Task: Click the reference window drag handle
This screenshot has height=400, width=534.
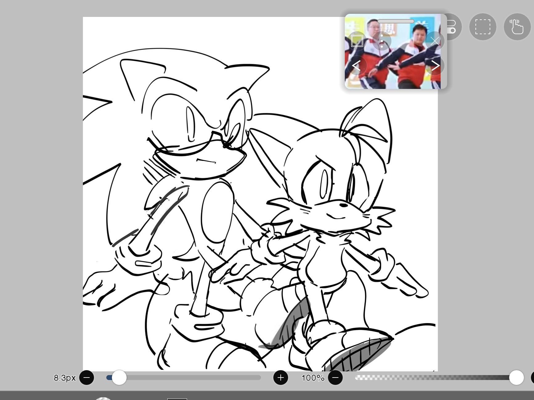Action: coord(396,21)
